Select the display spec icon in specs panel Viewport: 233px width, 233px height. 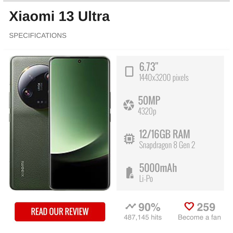tap(129, 71)
